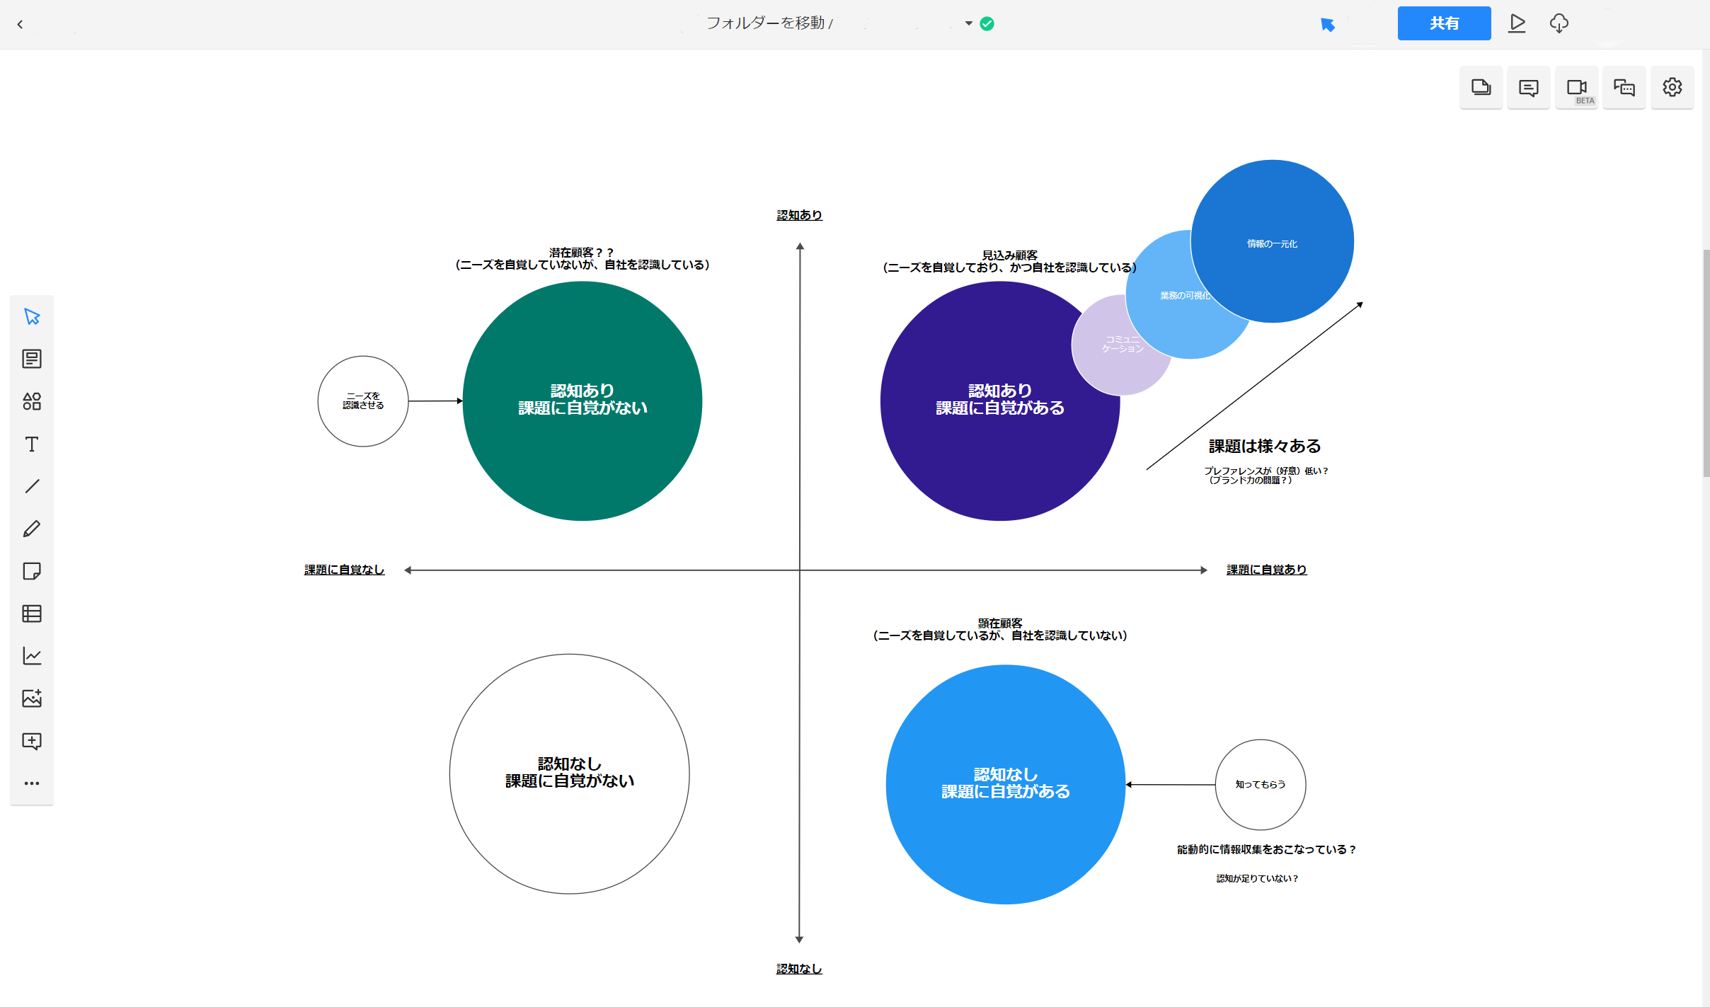The height and width of the screenshot is (1007, 1710).
Task: Toggle the BETA video chat panel
Action: pyautogui.click(x=1576, y=88)
